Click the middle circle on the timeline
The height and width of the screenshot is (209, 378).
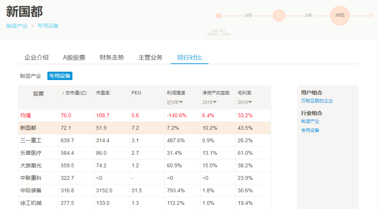tap(279, 16)
